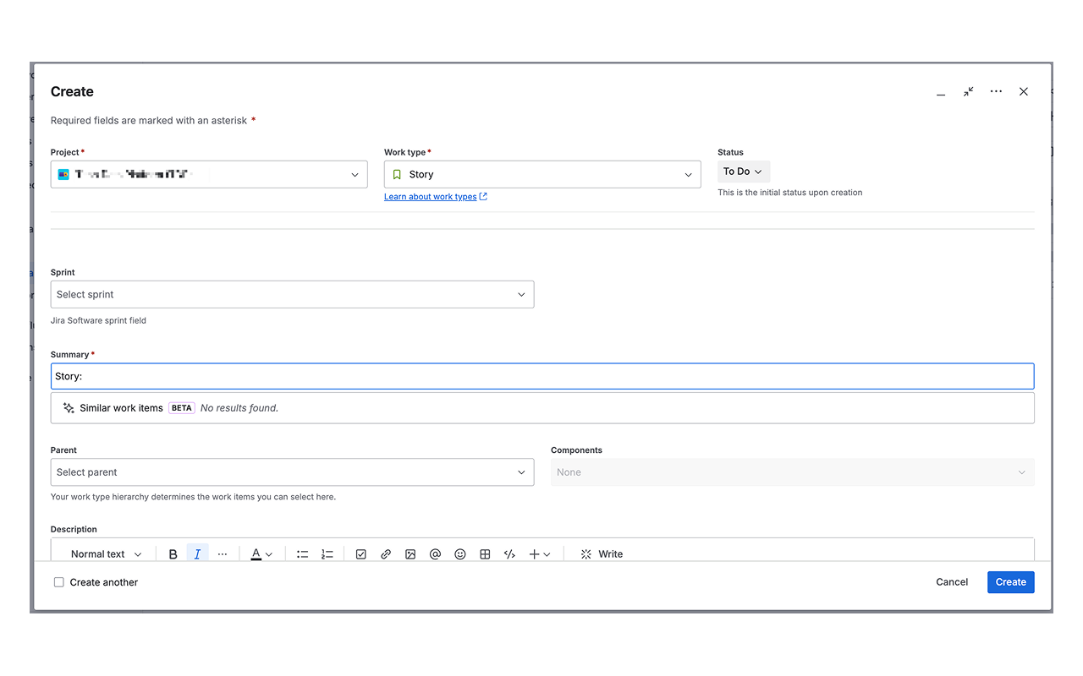The width and height of the screenshot is (1083, 676).
Task: Click the Summary input field
Action: pos(542,376)
